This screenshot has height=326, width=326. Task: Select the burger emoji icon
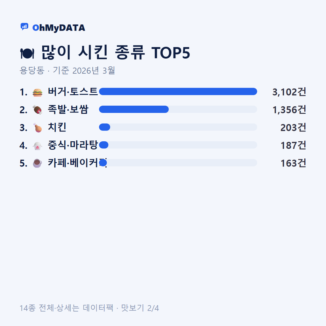(38, 92)
